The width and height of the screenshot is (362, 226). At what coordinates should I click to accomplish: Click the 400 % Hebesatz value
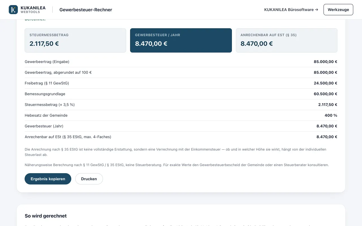point(331,115)
